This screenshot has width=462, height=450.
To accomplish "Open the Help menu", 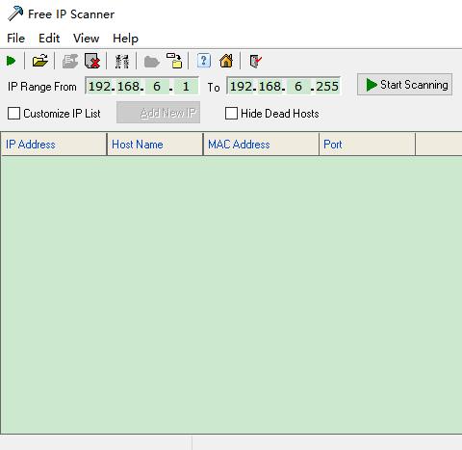I will [125, 39].
